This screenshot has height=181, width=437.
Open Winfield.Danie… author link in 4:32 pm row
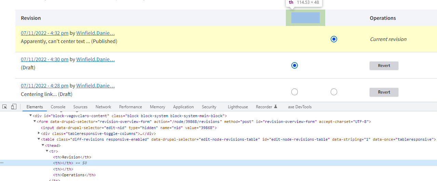95,33
